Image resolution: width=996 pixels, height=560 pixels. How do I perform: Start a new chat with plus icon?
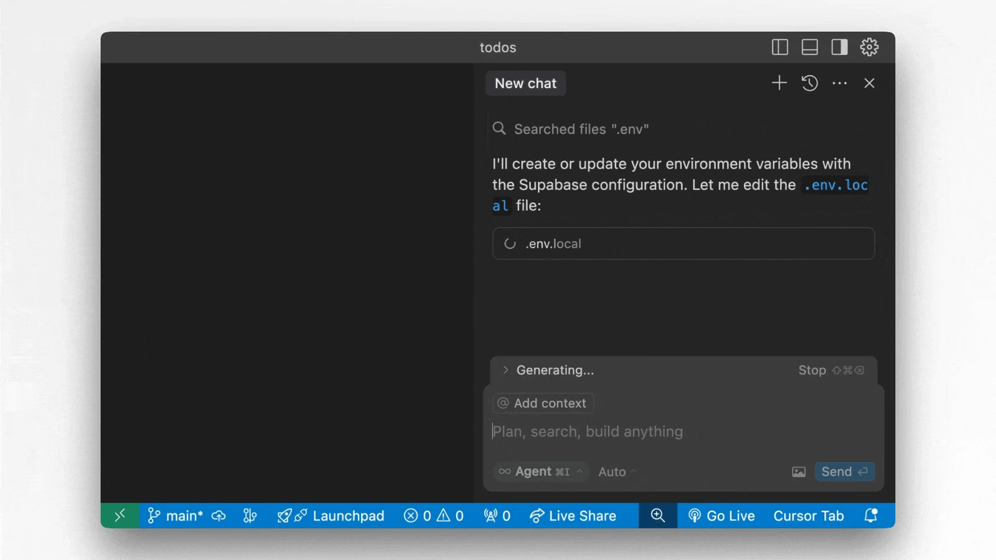click(x=779, y=83)
